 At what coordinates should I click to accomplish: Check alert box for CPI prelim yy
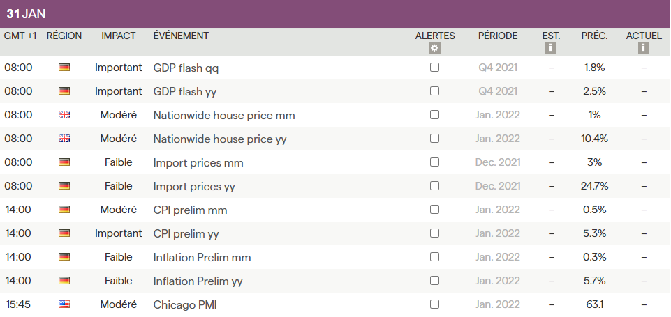[434, 233]
